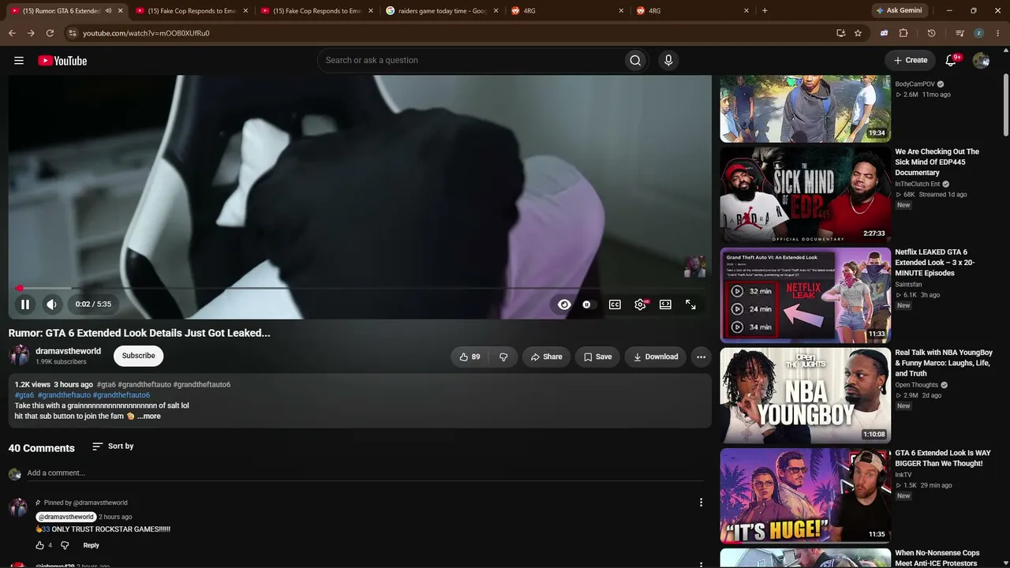
Task: Open the YouTube guide hamburger menu
Action: point(19,61)
